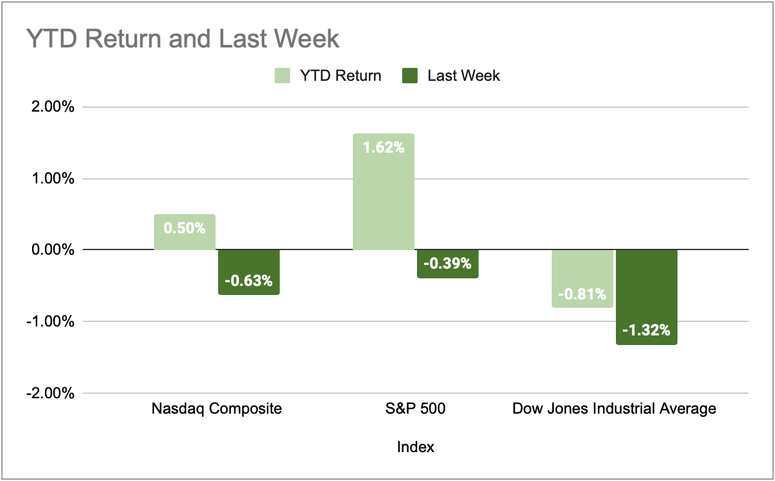Click the 0.00% vertical axis label

(x=52, y=249)
